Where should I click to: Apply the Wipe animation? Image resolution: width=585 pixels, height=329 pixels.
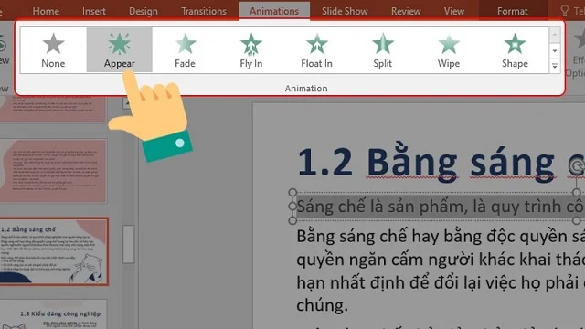pyautogui.click(x=449, y=49)
